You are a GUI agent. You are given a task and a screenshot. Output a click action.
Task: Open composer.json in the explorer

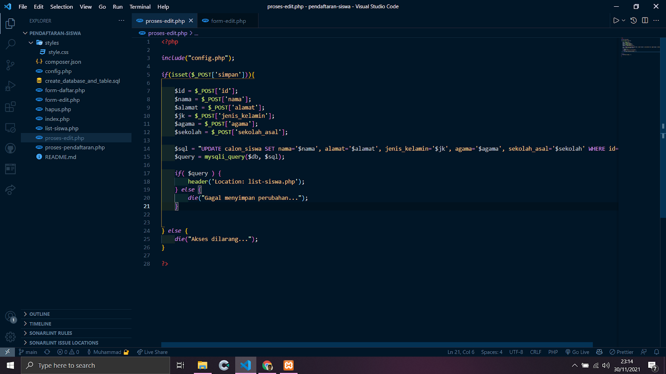(x=76, y=62)
